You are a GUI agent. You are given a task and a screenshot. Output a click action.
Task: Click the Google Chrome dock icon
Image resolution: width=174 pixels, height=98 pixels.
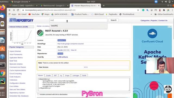pyautogui.click(x=2, y=73)
